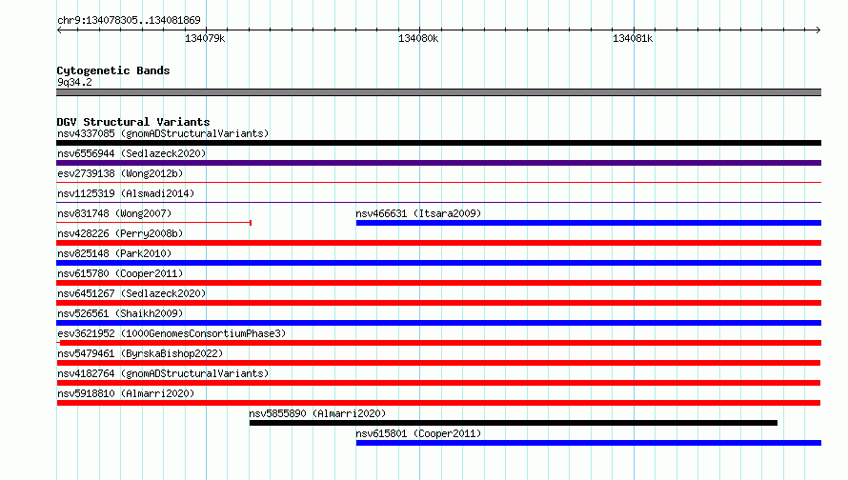848x480 pixels.
Task: Click the nsv5479461 (ByrskaBishop2022) label
Action: (140, 353)
